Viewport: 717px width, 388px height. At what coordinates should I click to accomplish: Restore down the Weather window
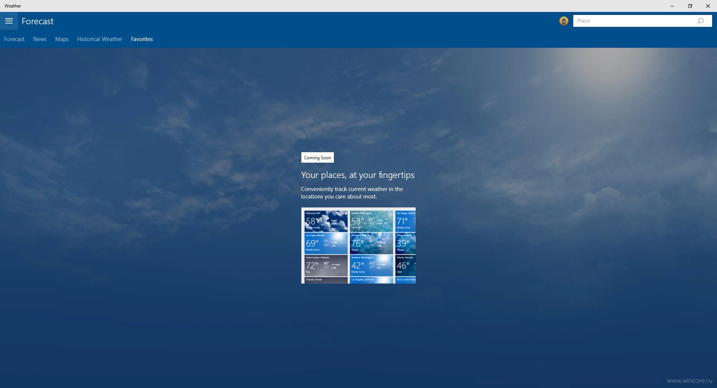[690, 6]
